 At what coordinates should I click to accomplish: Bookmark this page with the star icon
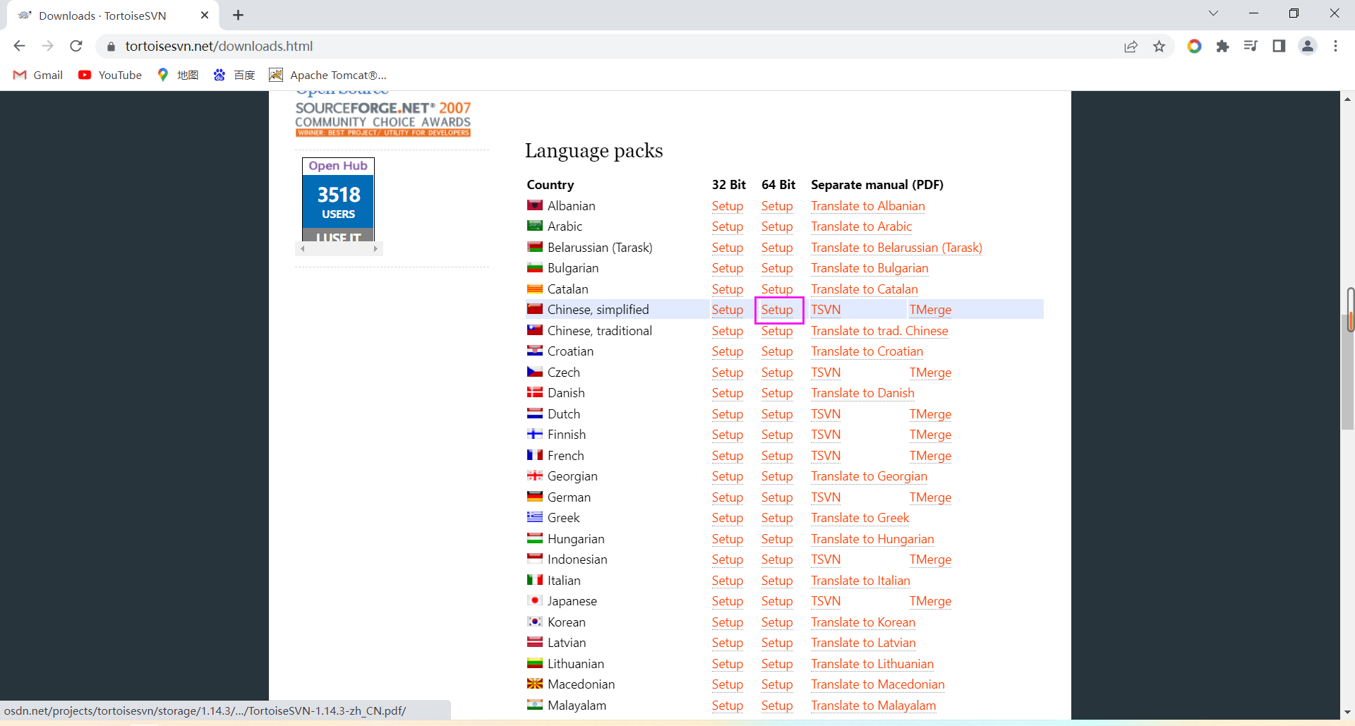(1159, 46)
